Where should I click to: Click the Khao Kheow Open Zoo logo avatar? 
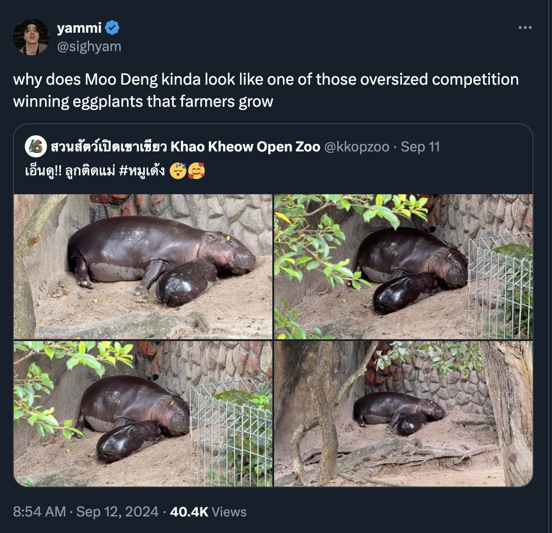pos(35,147)
